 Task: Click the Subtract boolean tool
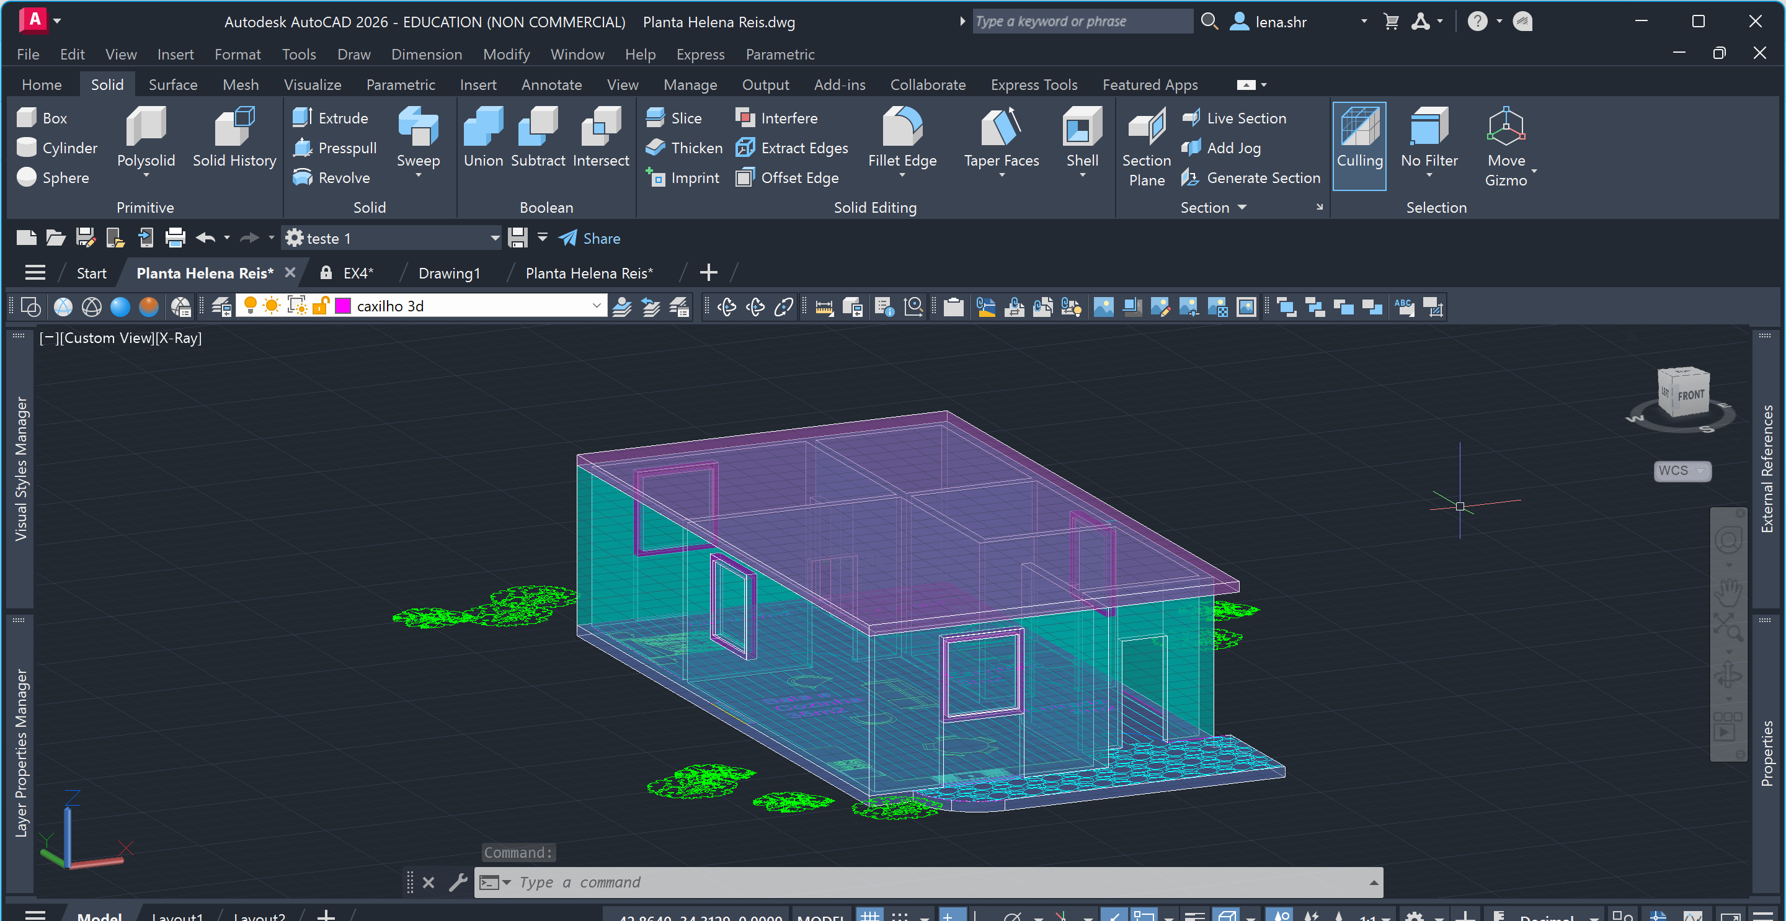coord(538,137)
